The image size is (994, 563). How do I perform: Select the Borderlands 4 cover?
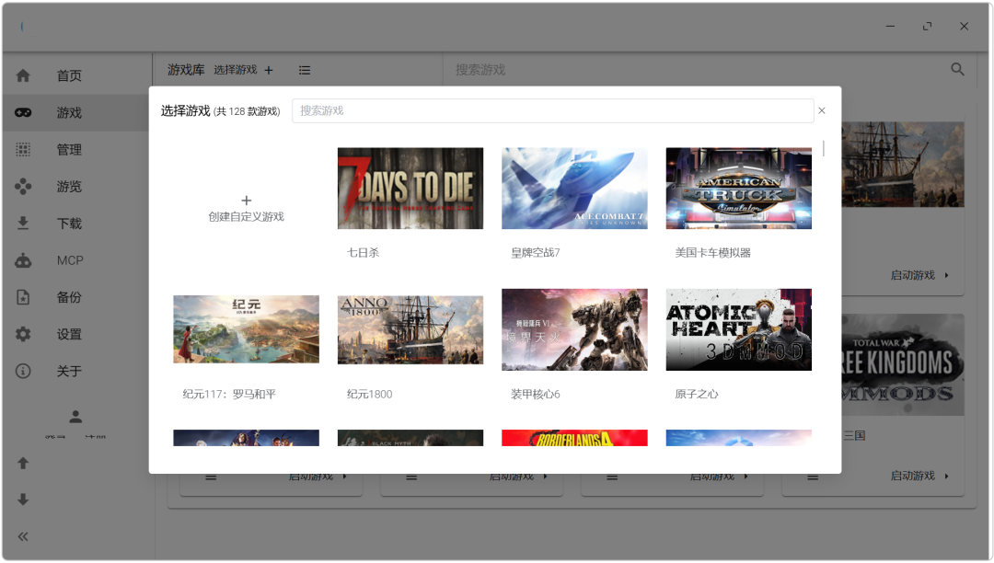574,438
